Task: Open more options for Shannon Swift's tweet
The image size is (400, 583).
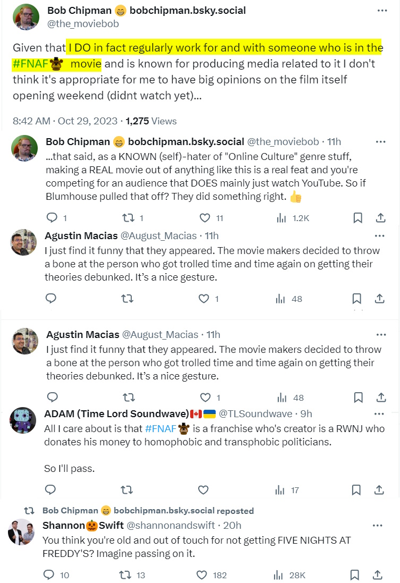Action: [378, 525]
